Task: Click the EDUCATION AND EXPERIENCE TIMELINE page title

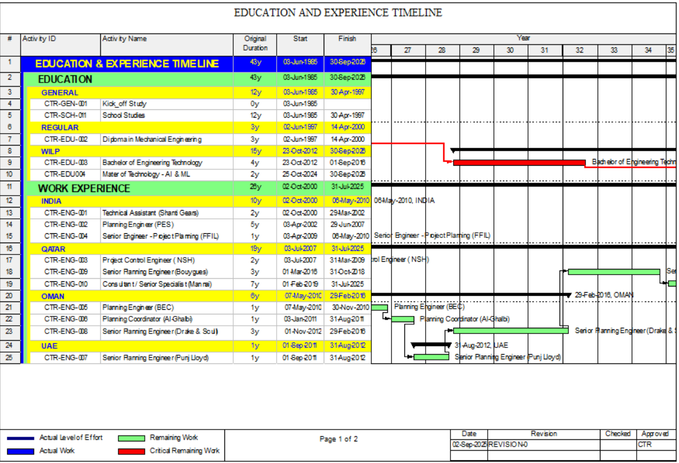Action: (338, 13)
